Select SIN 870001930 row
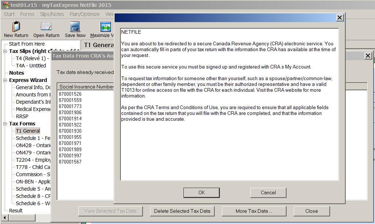The width and height of the screenshot is (375, 224). (x=70, y=131)
